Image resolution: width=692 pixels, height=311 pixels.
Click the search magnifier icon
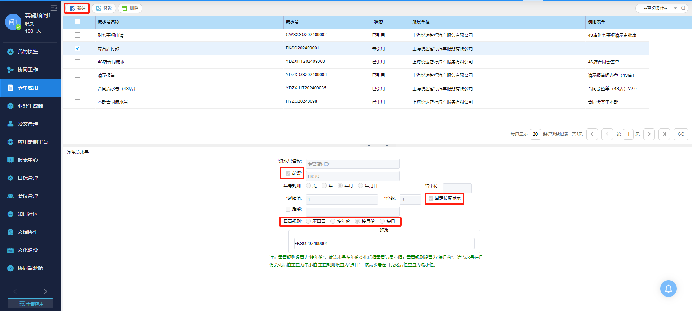[x=683, y=8]
